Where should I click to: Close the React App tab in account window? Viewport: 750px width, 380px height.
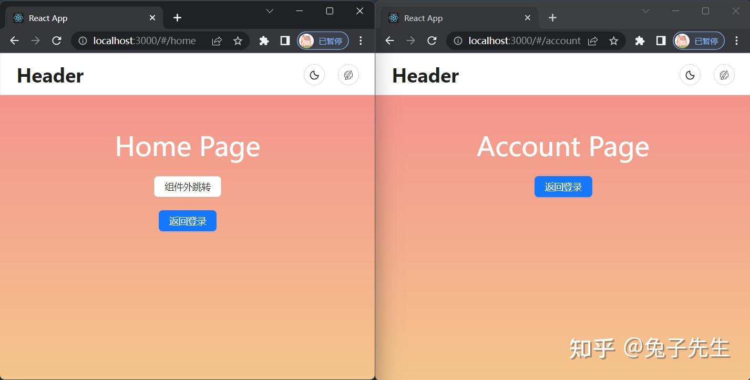(528, 18)
